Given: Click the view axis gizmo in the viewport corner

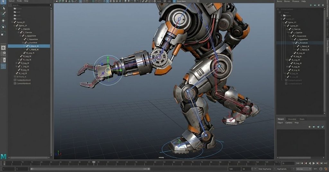Looking at the screenshot, I should click(x=58, y=153).
